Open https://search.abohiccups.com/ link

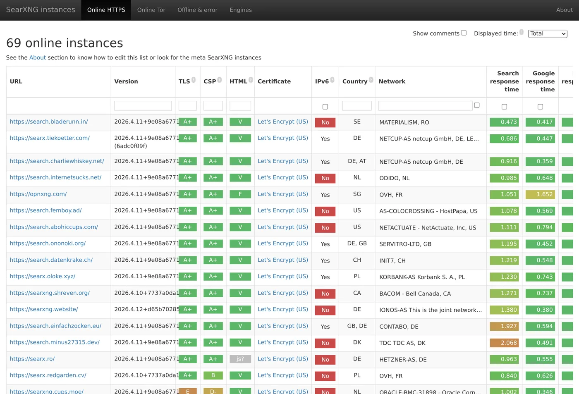pyautogui.click(x=54, y=227)
